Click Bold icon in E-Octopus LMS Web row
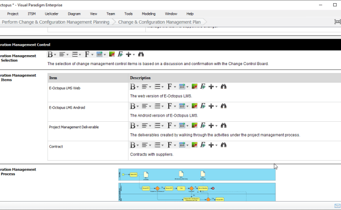Screen dimensions: 341x210 pos(133,87)
